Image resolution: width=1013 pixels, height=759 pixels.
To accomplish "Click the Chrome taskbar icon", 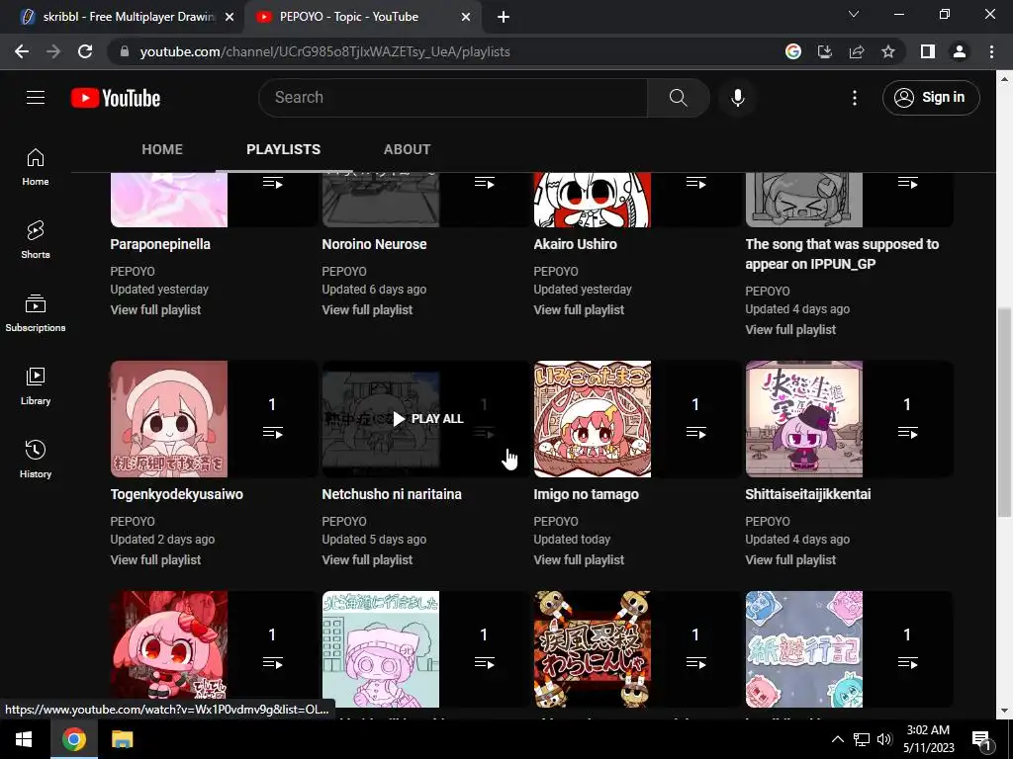I will (74, 739).
